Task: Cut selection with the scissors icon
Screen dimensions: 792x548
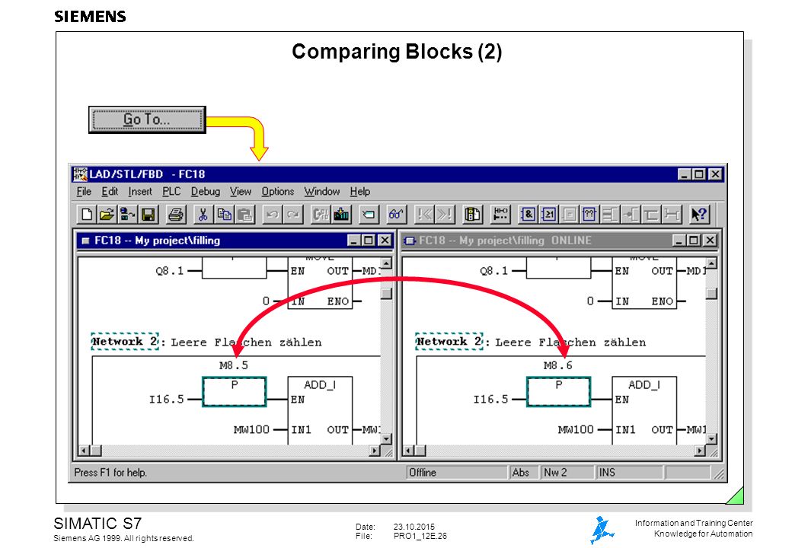Action: point(203,215)
